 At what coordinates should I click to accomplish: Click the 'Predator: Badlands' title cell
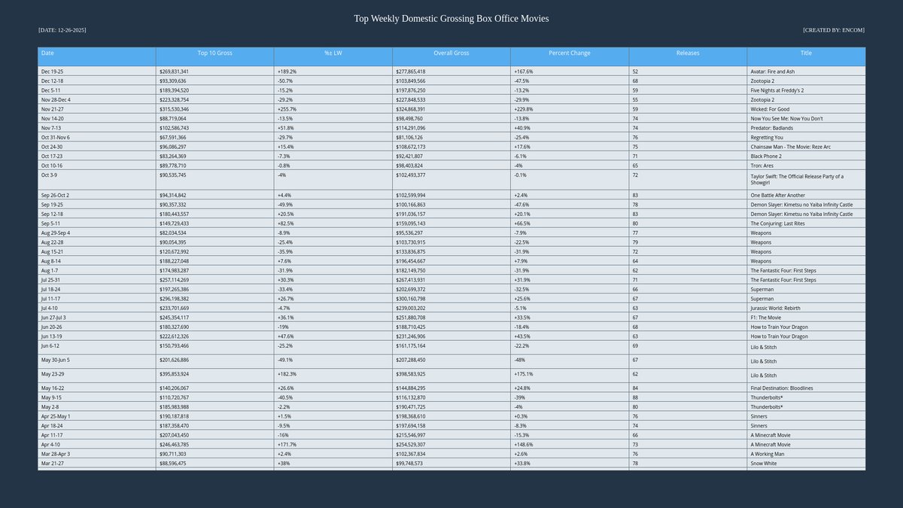click(x=806, y=128)
